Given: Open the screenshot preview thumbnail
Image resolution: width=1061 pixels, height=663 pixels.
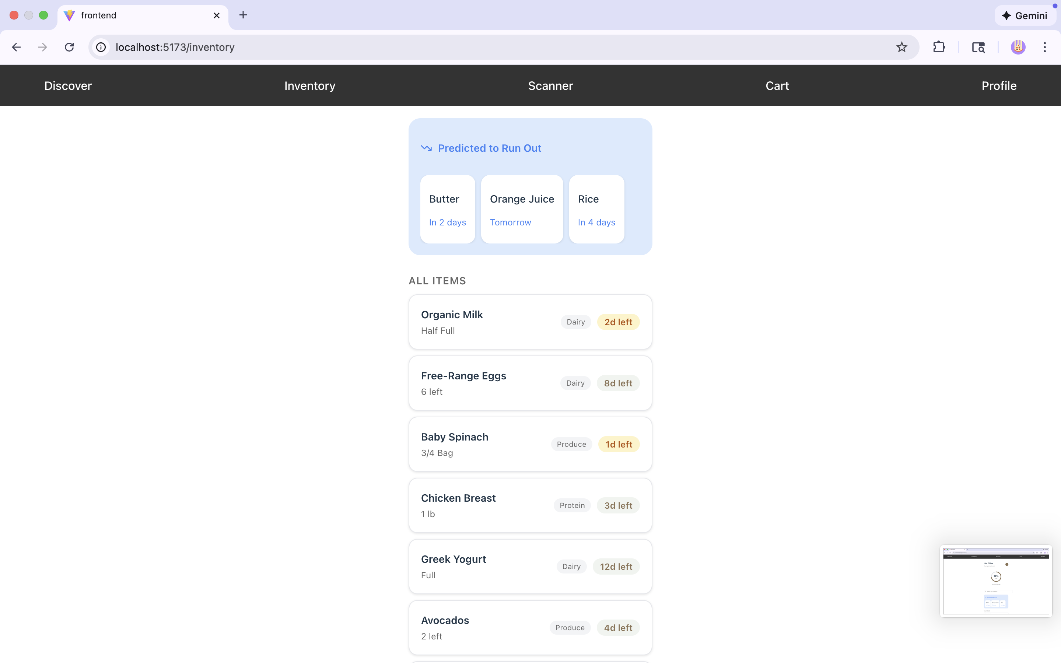Looking at the screenshot, I should point(995,580).
